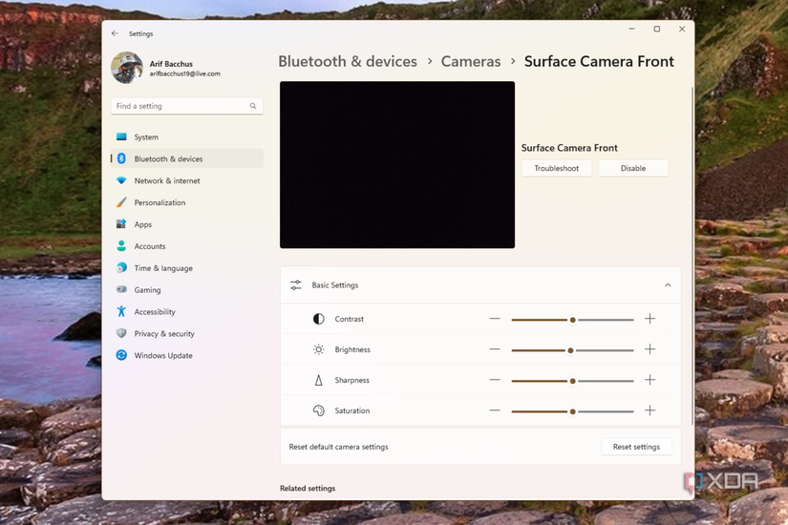Click the Reset settings button

pyautogui.click(x=636, y=447)
